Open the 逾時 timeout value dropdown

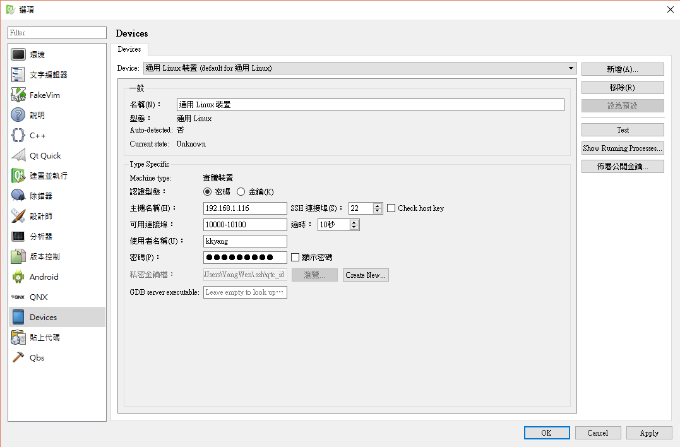[x=354, y=224]
